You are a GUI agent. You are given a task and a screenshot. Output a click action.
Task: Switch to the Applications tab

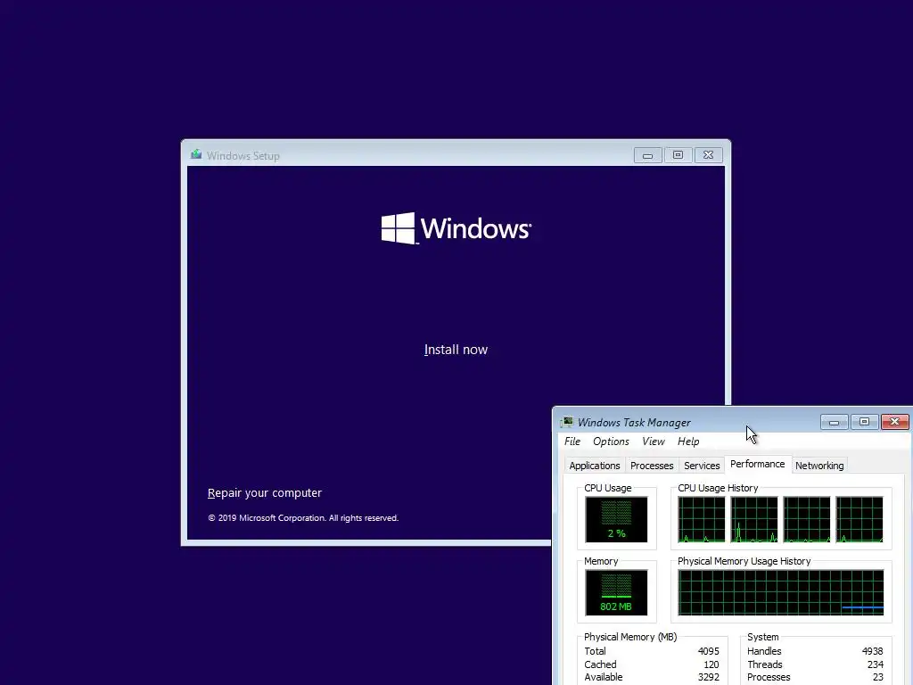[x=595, y=466]
